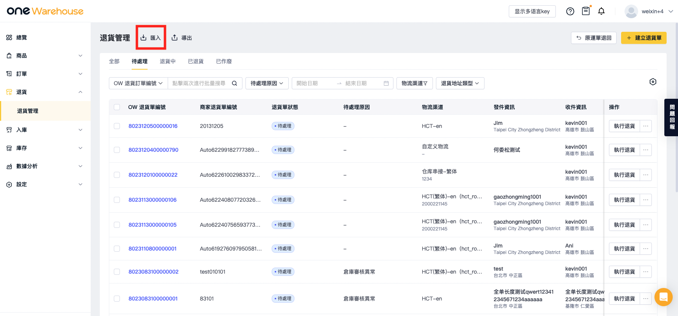The image size is (678, 316).
Task: Open more actions for order 8023110800000001
Action: click(646, 249)
